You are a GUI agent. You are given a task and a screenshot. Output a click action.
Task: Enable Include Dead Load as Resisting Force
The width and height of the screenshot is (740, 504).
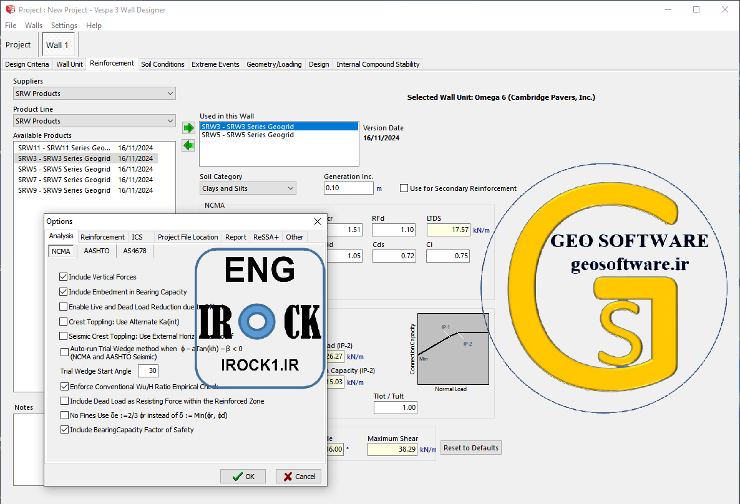[65, 401]
